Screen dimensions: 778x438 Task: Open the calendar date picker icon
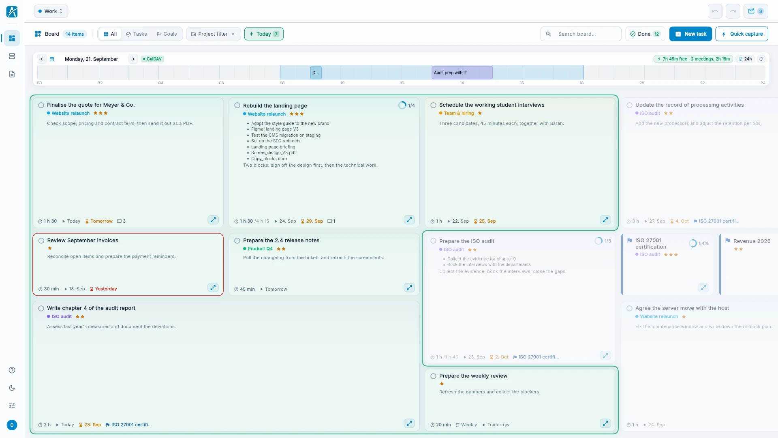coord(52,59)
